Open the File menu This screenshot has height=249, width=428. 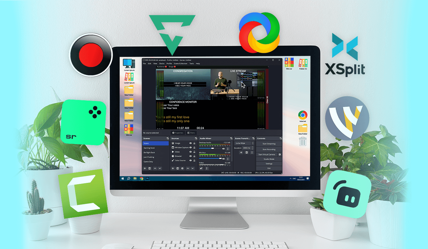pyautogui.click(x=144, y=63)
